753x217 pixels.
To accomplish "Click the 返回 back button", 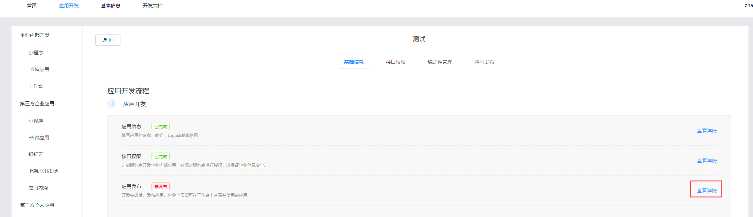I will [108, 40].
